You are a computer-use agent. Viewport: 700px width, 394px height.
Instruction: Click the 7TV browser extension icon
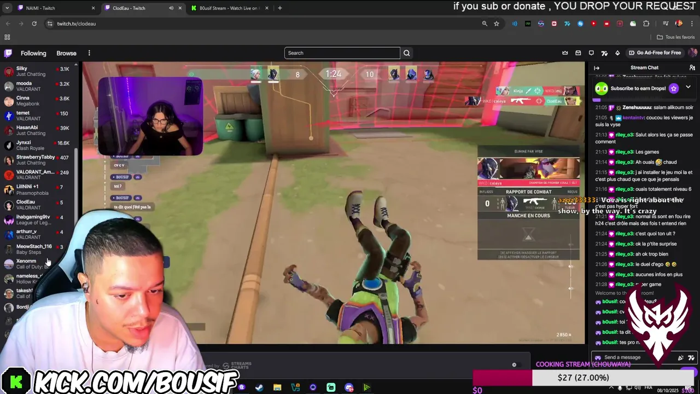coord(567,24)
